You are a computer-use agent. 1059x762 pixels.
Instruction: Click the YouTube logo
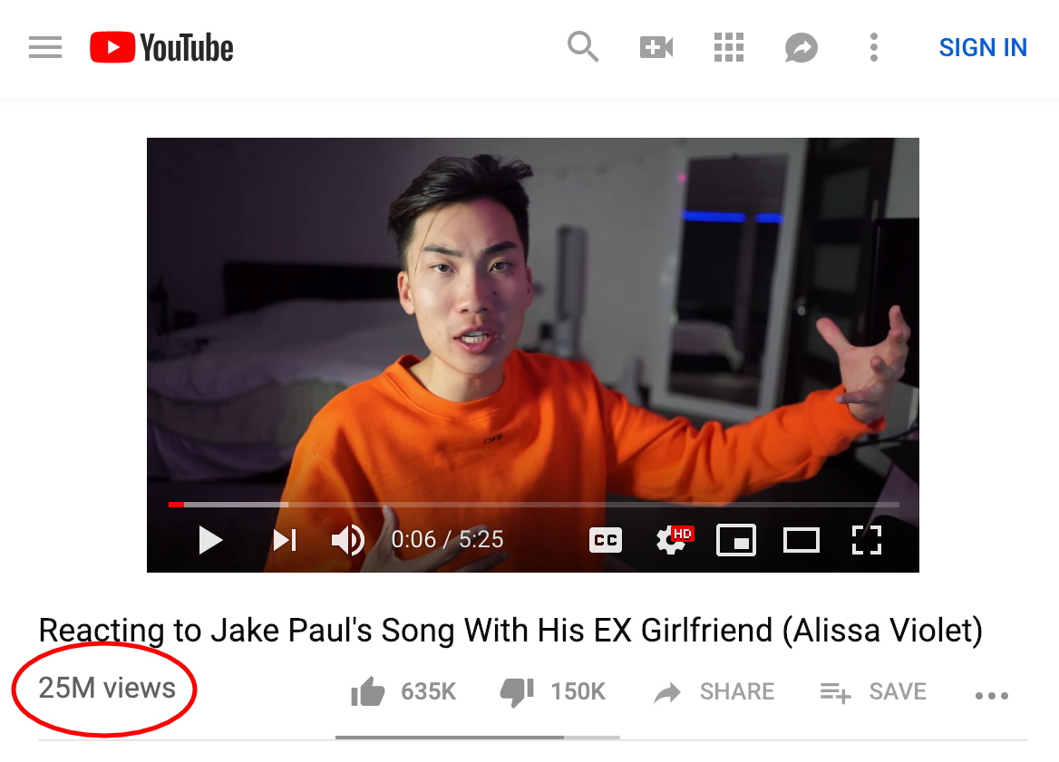[x=161, y=47]
